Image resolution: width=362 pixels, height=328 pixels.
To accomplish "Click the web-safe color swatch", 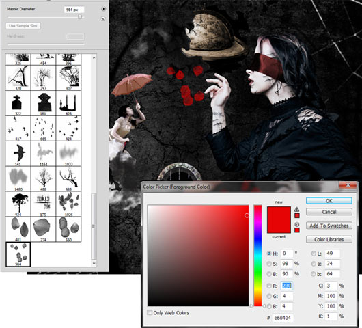I will (x=297, y=230).
